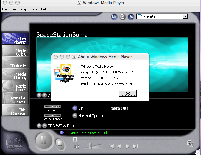The image size is (201, 155).
Task: Click the SpaceStationSoma title
Action: point(62,35)
